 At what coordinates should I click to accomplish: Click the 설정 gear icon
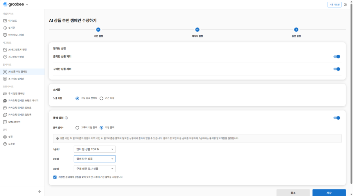(x=5, y=137)
